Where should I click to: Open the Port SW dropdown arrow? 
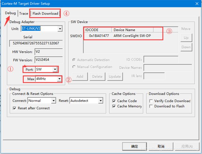(55, 69)
